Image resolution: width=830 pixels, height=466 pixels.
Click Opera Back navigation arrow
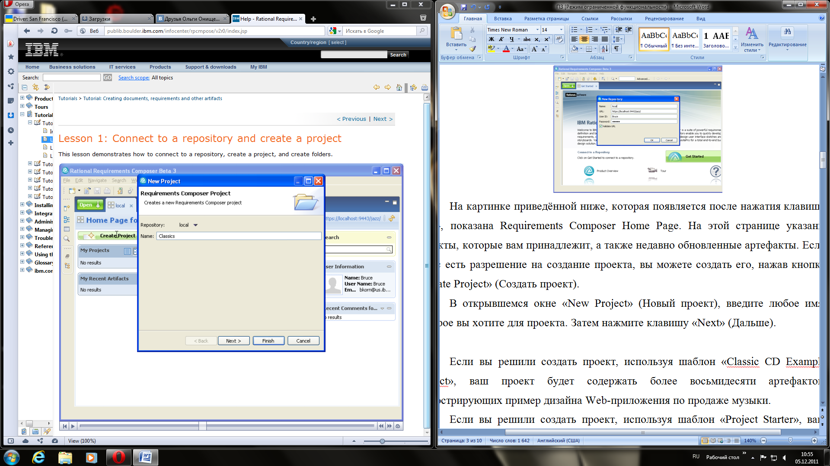[x=27, y=31]
